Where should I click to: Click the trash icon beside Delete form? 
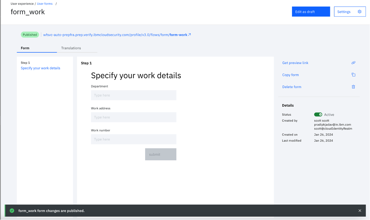click(x=353, y=87)
